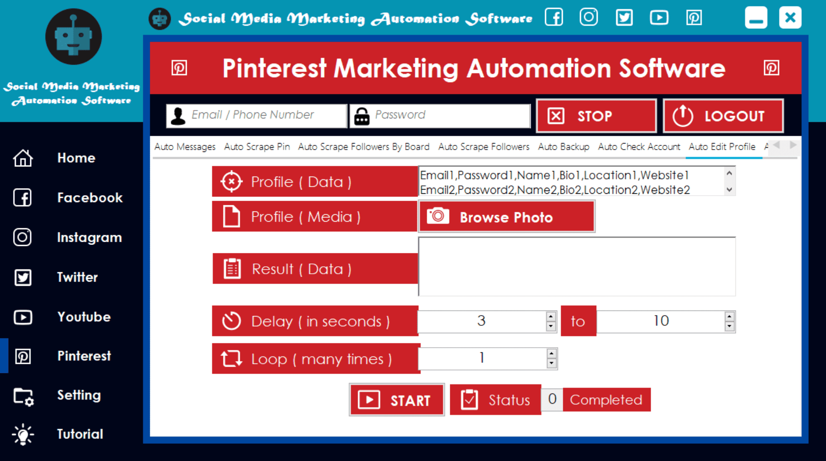Click the Loop ( many times ) label
Screen dimensions: 826x461
(316, 359)
